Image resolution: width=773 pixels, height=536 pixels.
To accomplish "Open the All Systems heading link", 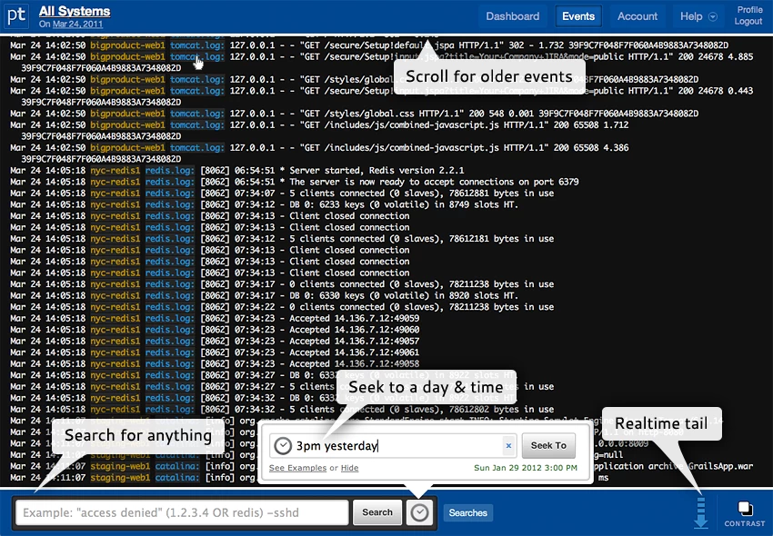I will coord(75,11).
